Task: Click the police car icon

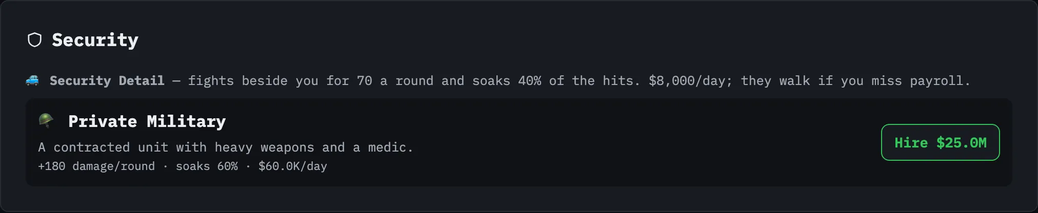Action: click(x=32, y=80)
